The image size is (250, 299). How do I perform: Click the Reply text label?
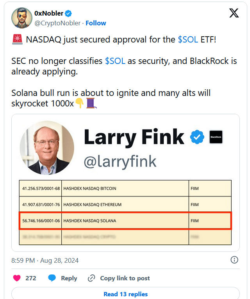[69, 278]
